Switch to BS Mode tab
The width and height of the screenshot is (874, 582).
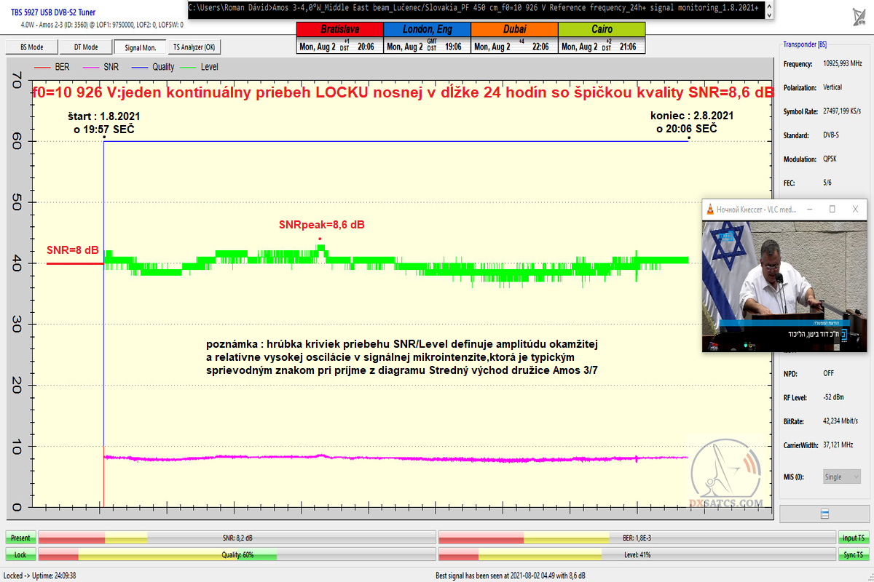coord(31,47)
